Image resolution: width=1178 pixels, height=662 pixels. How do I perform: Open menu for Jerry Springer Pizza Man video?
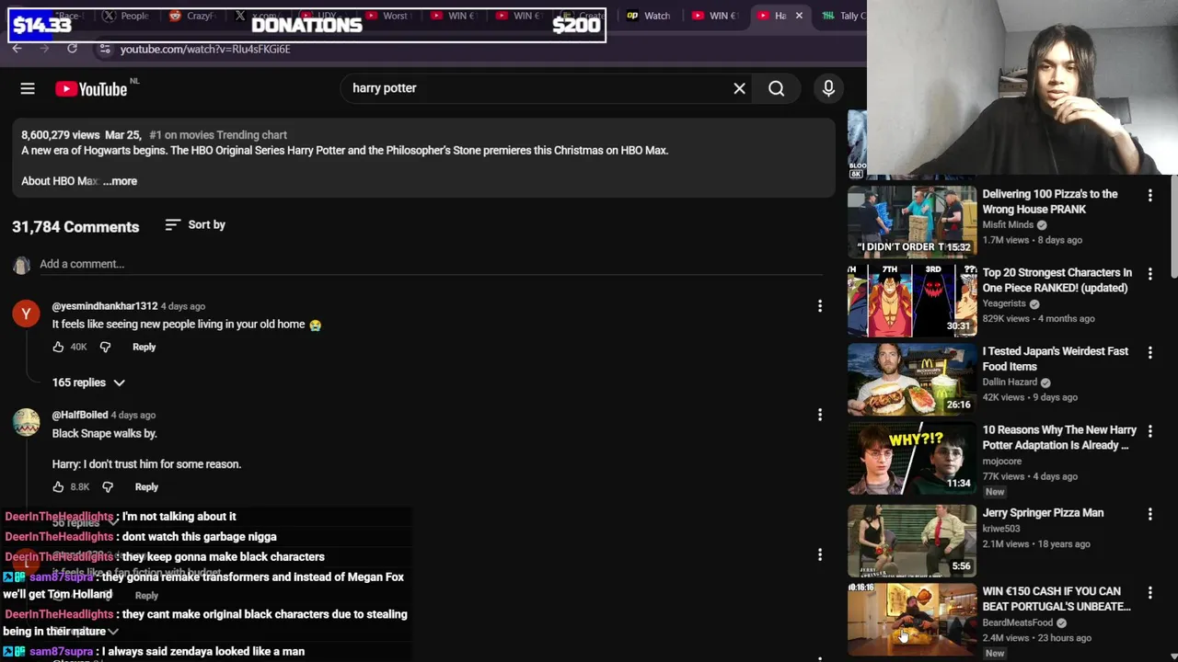pyautogui.click(x=1149, y=513)
